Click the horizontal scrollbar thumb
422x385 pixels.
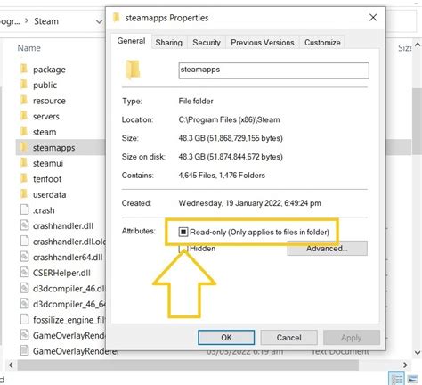click(188, 365)
